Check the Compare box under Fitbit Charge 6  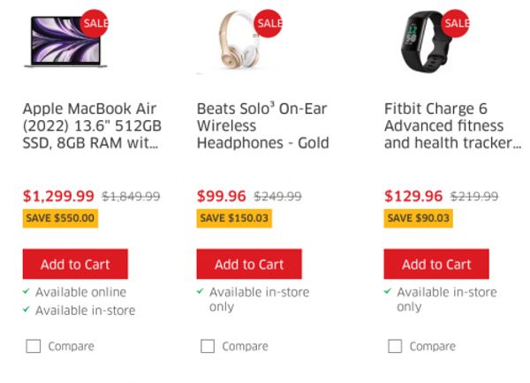point(395,346)
